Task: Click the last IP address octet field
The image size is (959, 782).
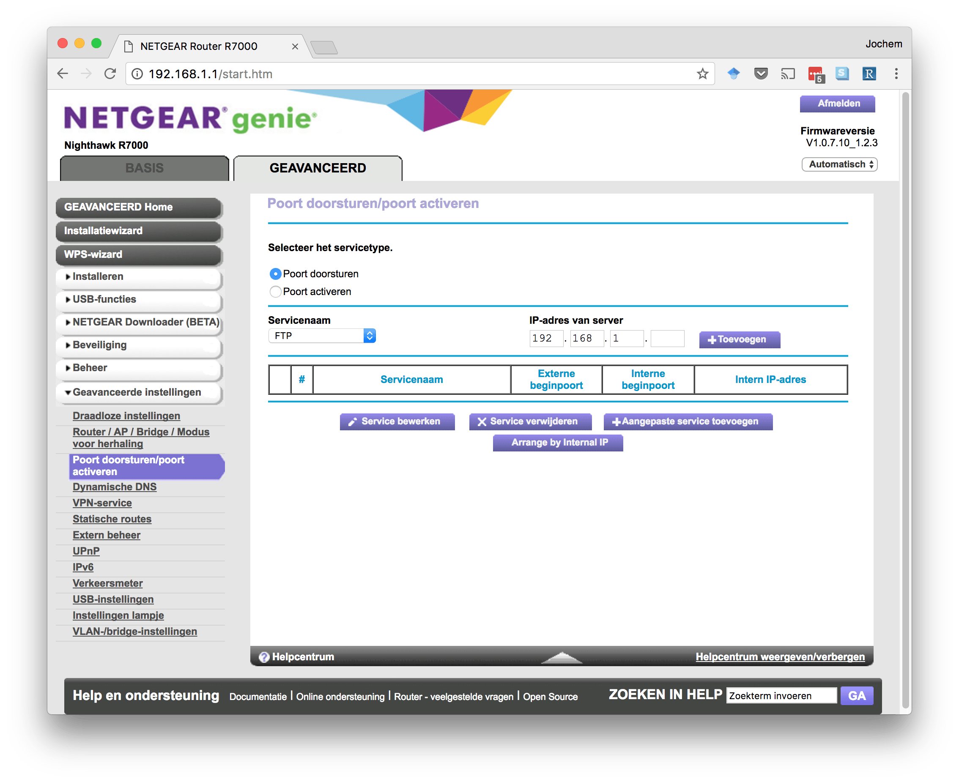Action: (667, 339)
